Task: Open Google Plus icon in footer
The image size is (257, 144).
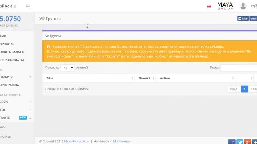Action: click(247, 142)
